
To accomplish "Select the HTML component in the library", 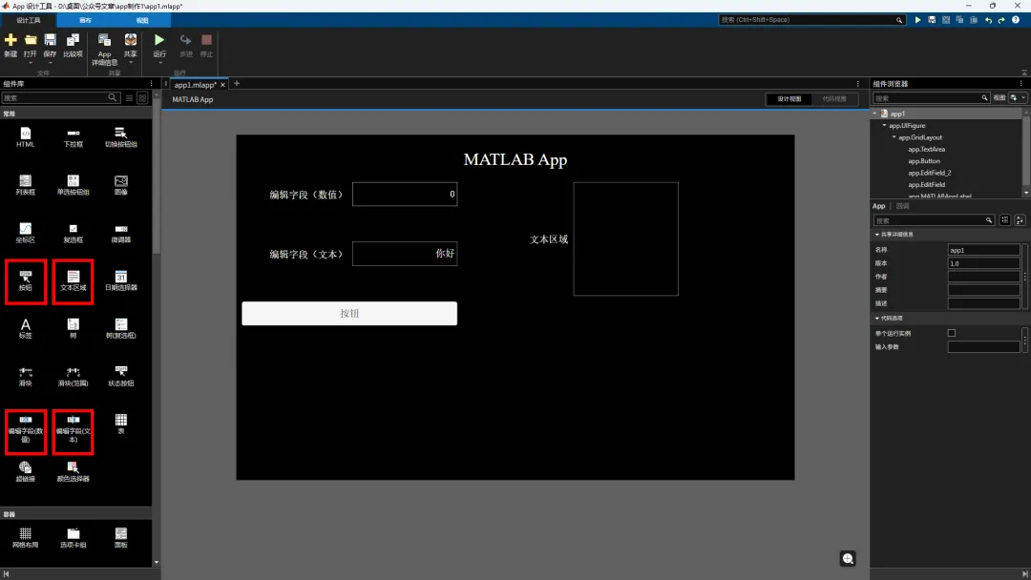I will point(25,137).
